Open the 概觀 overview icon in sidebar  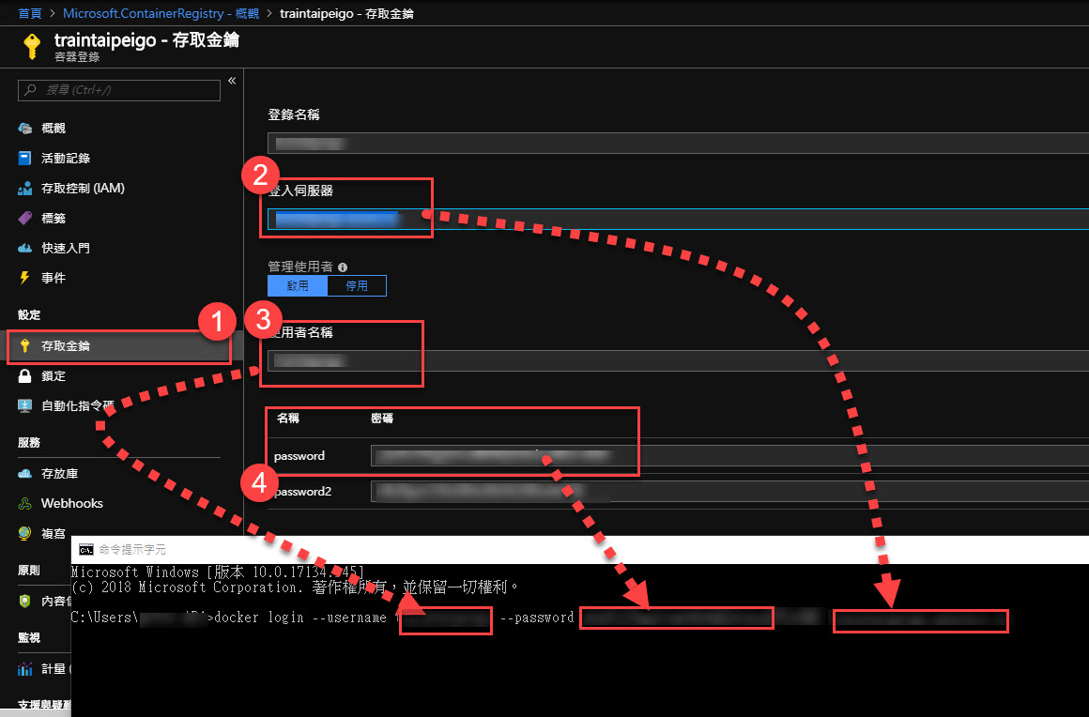tap(25, 129)
